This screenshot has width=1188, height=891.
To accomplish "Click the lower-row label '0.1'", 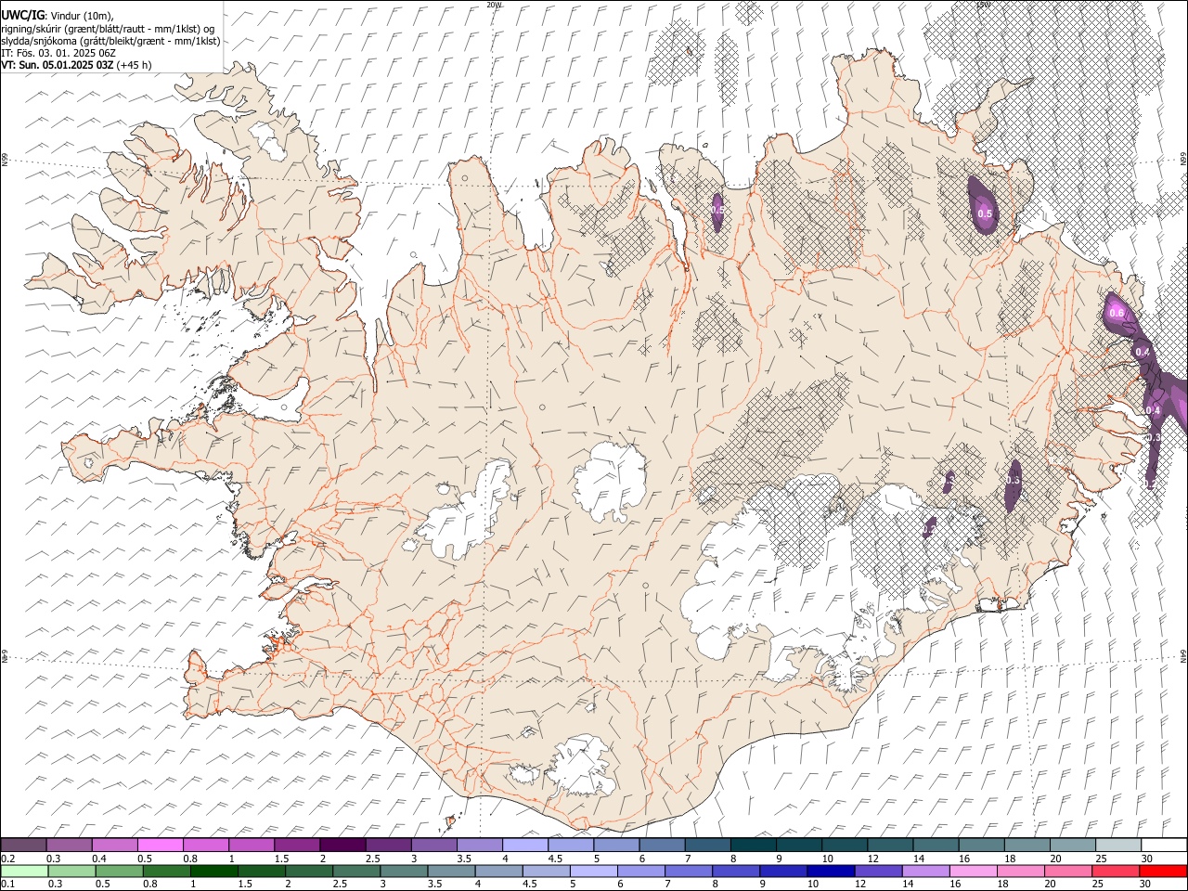I will pos(6,884).
